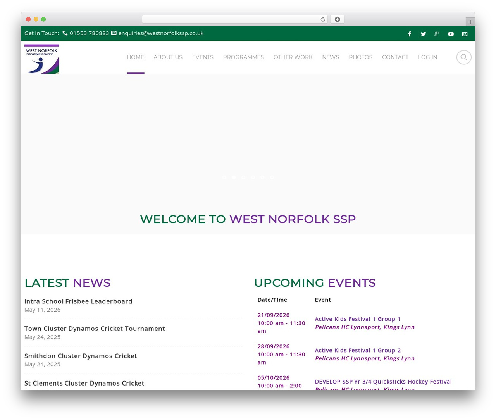This screenshot has height=420, width=496.
Task: Open the About Us menu item
Action: (168, 57)
